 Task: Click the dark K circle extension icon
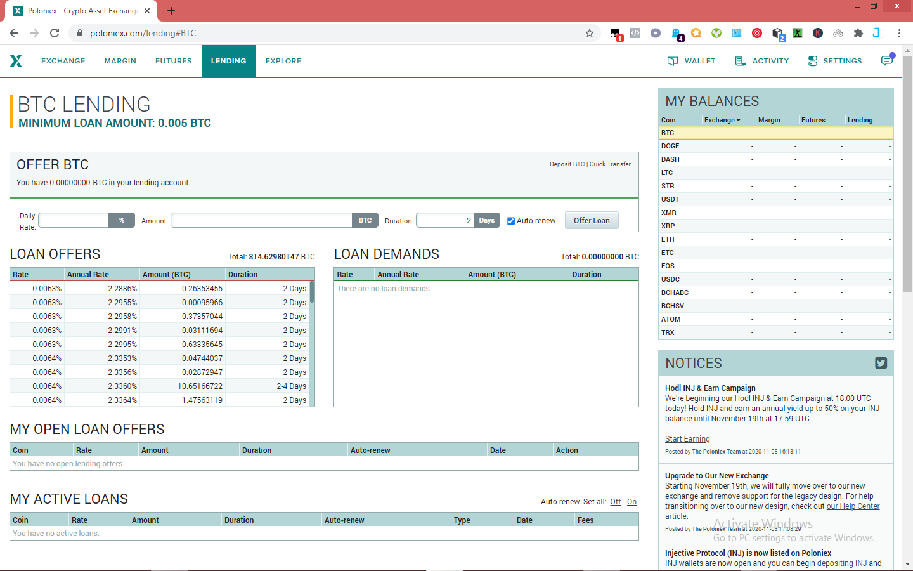[818, 33]
